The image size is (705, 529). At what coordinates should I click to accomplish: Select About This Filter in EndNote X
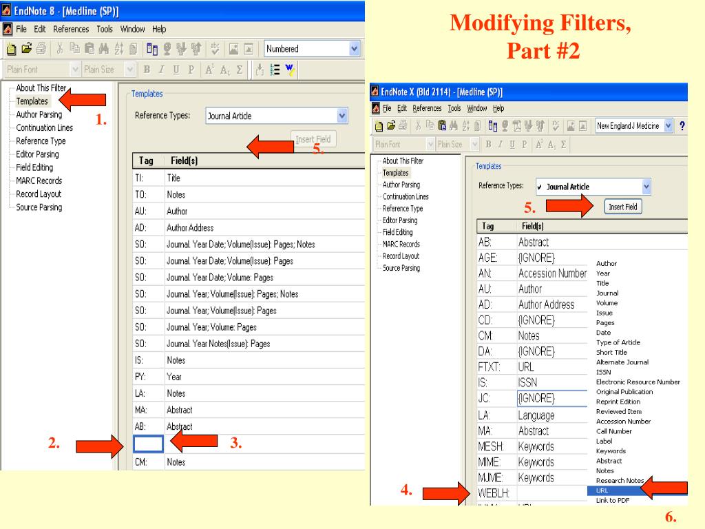point(403,160)
